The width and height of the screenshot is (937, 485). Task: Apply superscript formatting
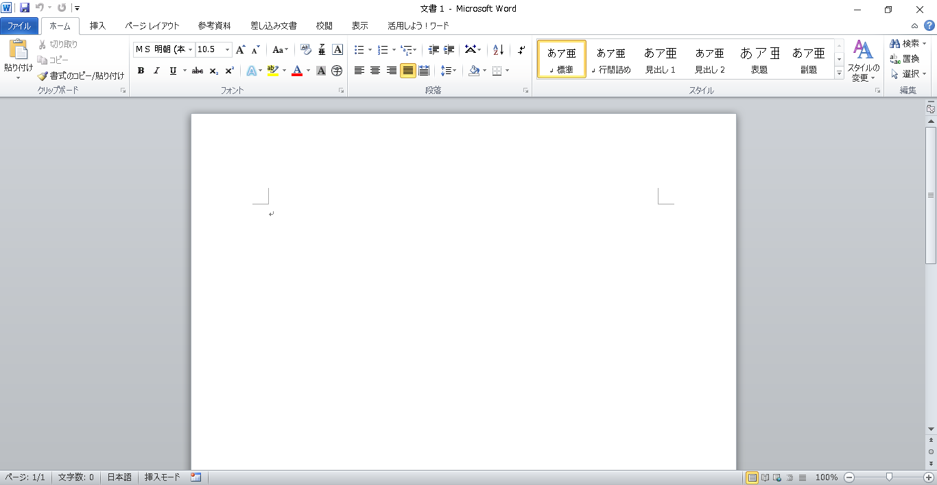pyautogui.click(x=229, y=71)
